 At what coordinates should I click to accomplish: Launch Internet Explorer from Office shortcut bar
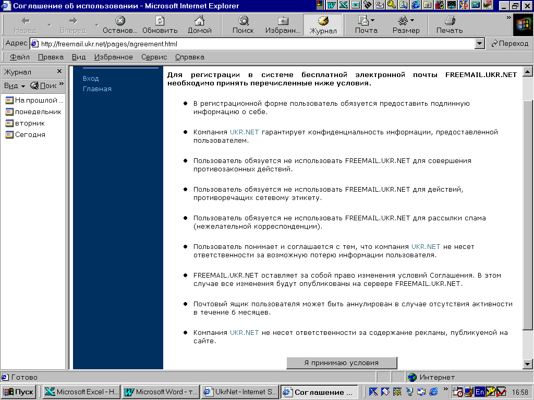point(416,5)
